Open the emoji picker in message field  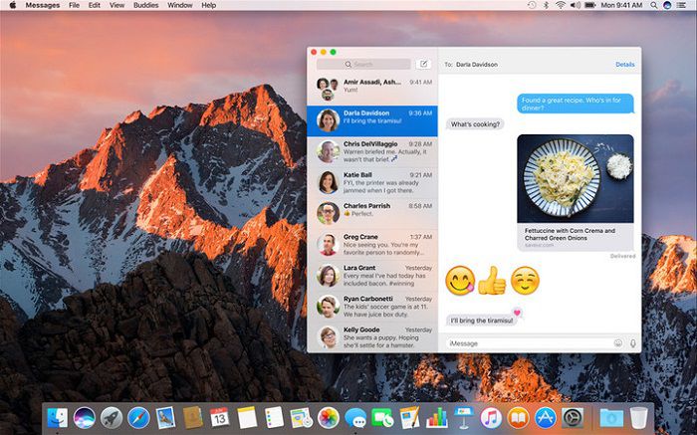point(618,343)
